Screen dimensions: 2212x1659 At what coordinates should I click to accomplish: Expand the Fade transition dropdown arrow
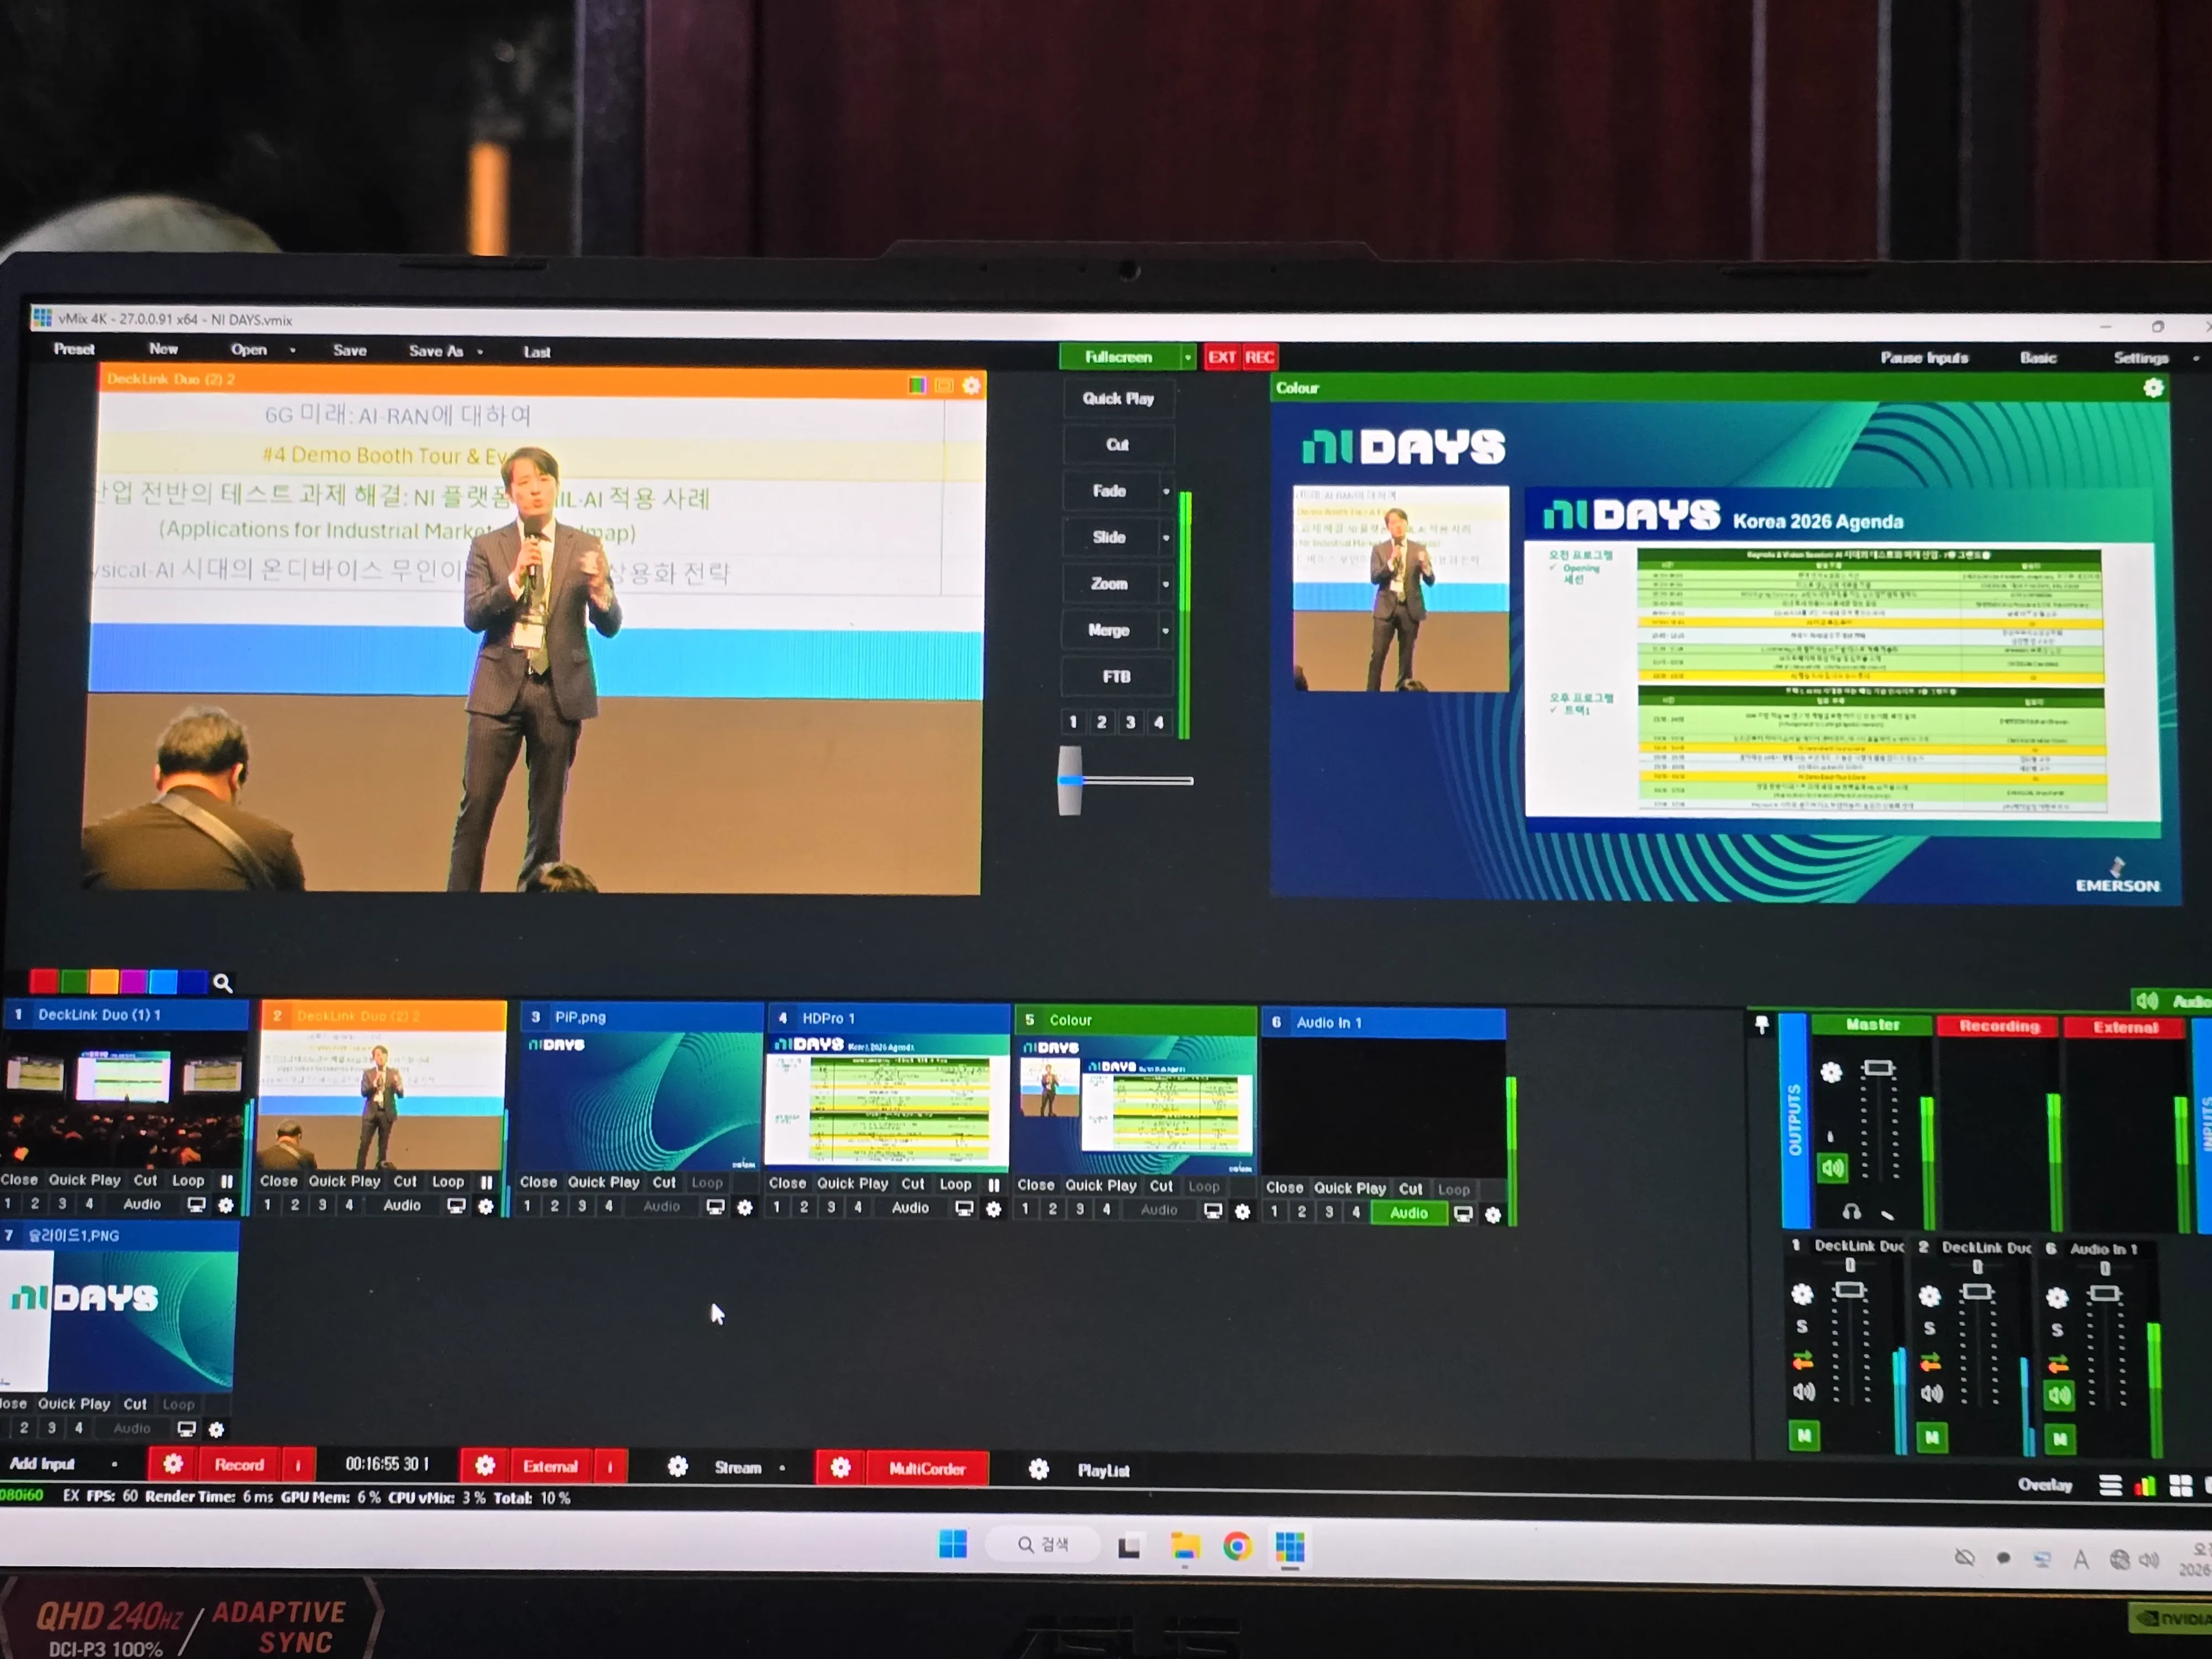click(x=1165, y=491)
